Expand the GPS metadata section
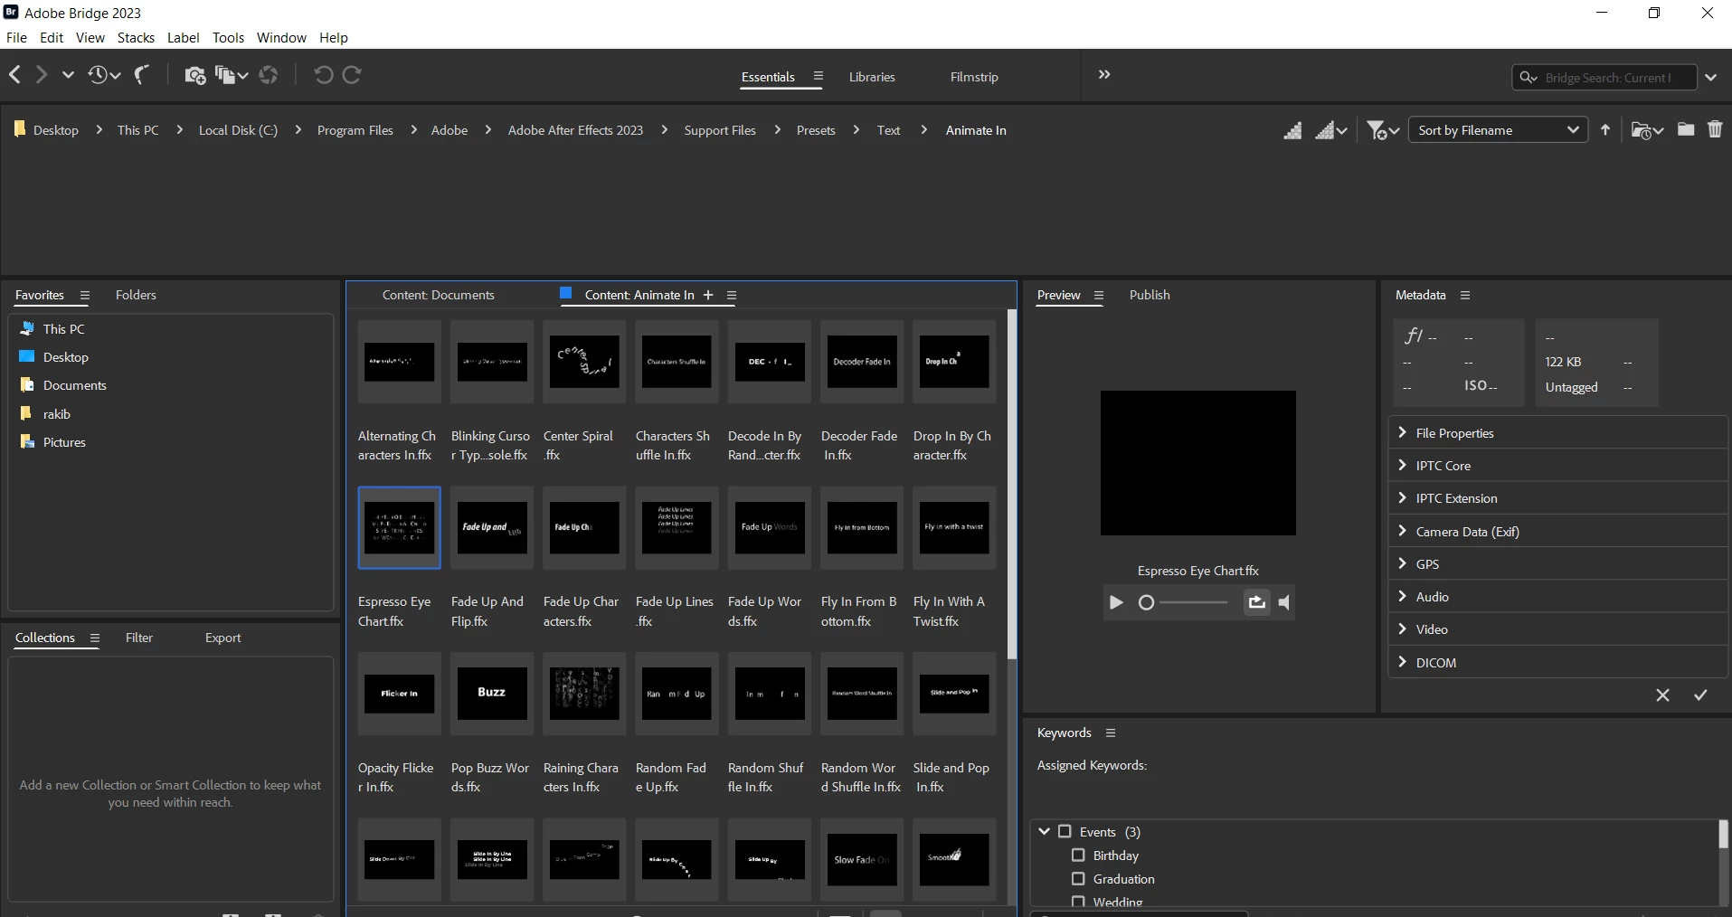Viewport: 1732px width, 917px height. pos(1403,563)
